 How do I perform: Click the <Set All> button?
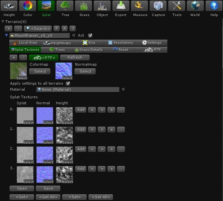101,197
